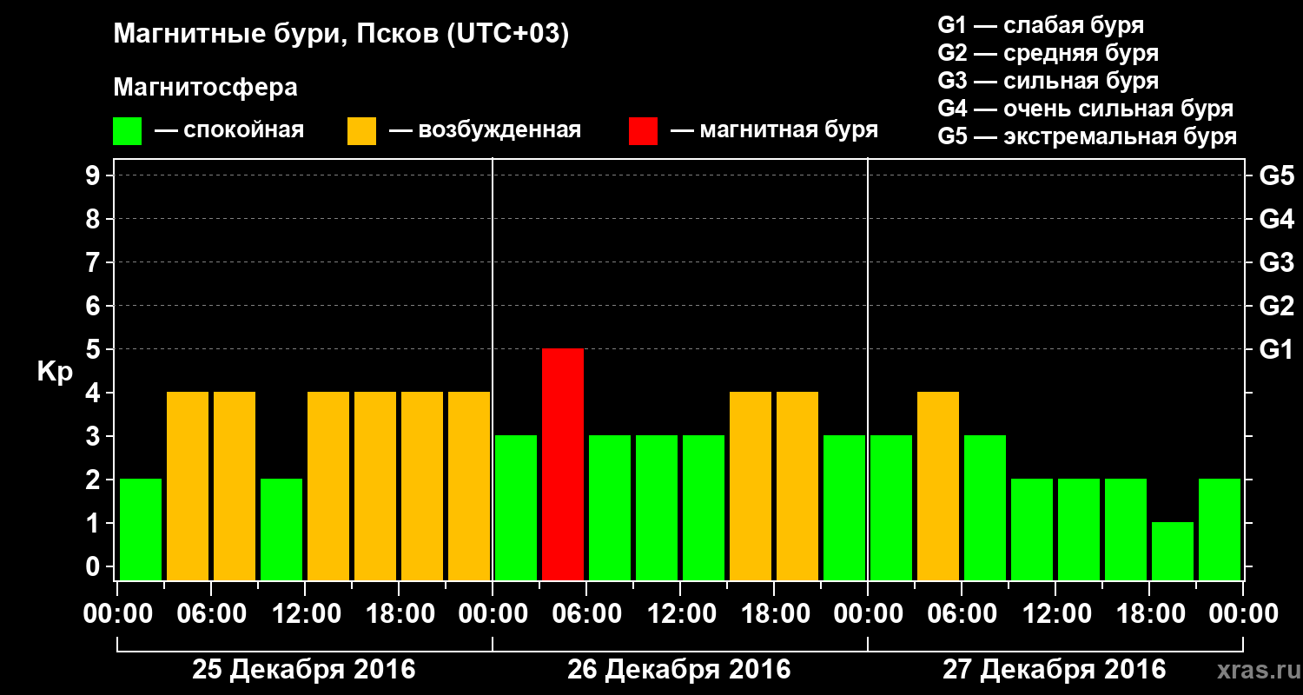
Task: Click the '06:00' time label for 25 December
Action: (x=211, y=614)
